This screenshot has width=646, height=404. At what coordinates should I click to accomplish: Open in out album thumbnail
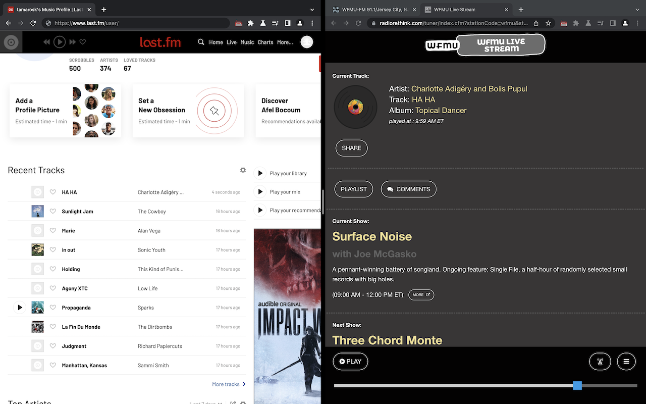pyautogui.click(x=37, y=249)
